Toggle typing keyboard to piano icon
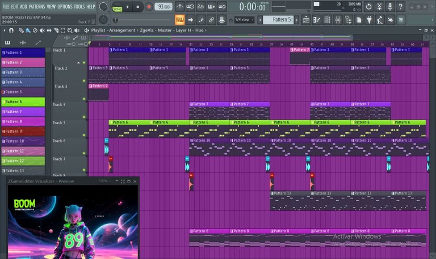 [x=180, y=20]
